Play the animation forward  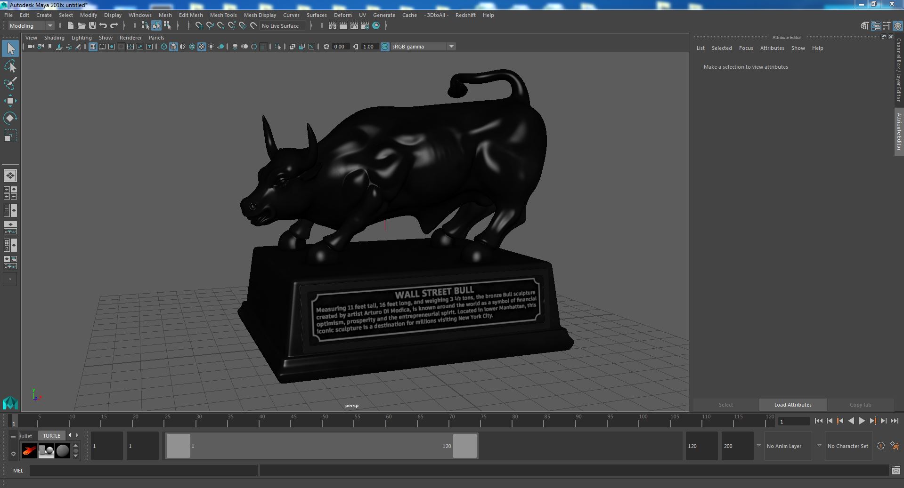862,421
